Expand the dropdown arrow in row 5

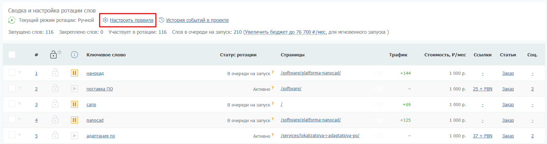pyautogui.click(x=20, y=135)
